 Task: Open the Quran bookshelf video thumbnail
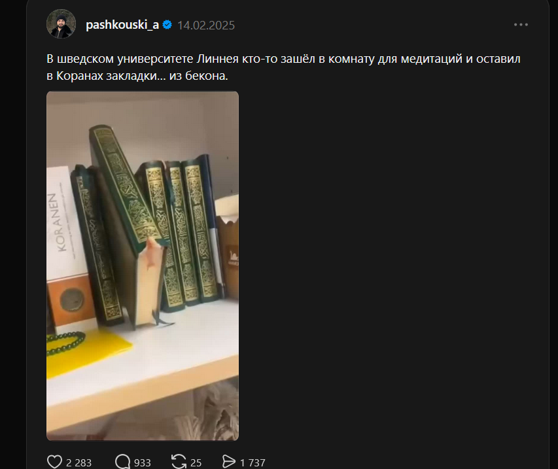tap(143, 266)
